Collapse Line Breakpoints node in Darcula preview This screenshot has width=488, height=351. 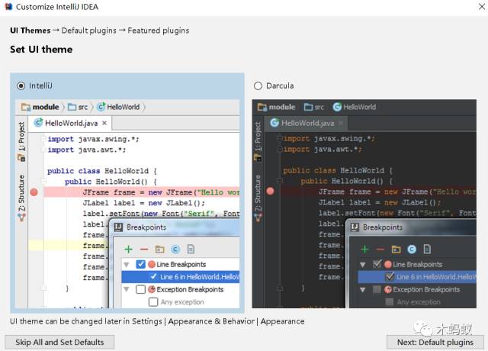pos(363,265)
